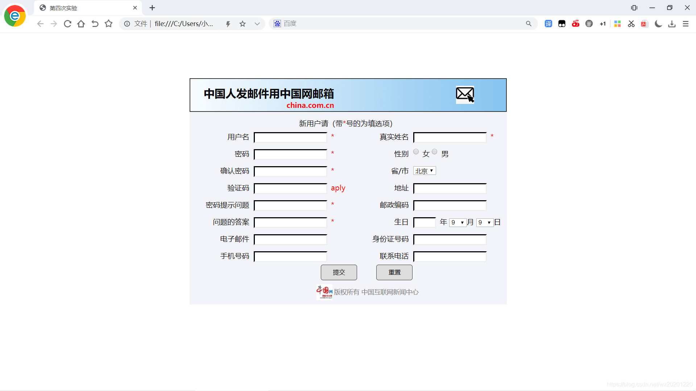
Task: Click the 提交 submit button
Action: pos(339,272)
